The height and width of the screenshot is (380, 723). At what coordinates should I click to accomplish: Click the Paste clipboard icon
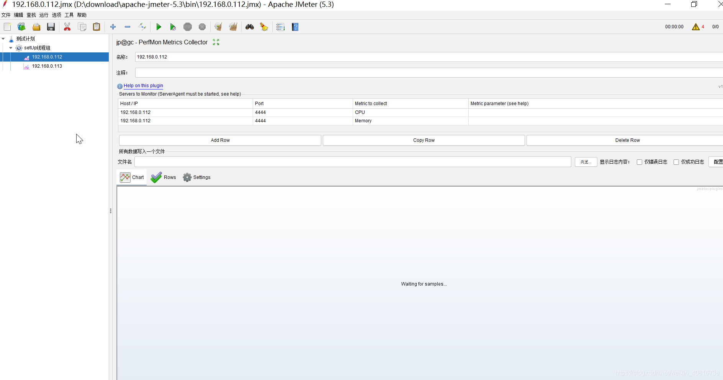97,27
